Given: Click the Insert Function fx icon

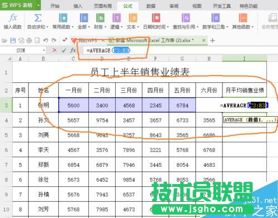Looking at the screenshot, I should (13, 18).
